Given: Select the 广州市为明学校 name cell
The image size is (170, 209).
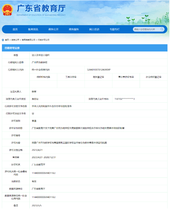Looking at the screenshot, I should tap(40, 63).
